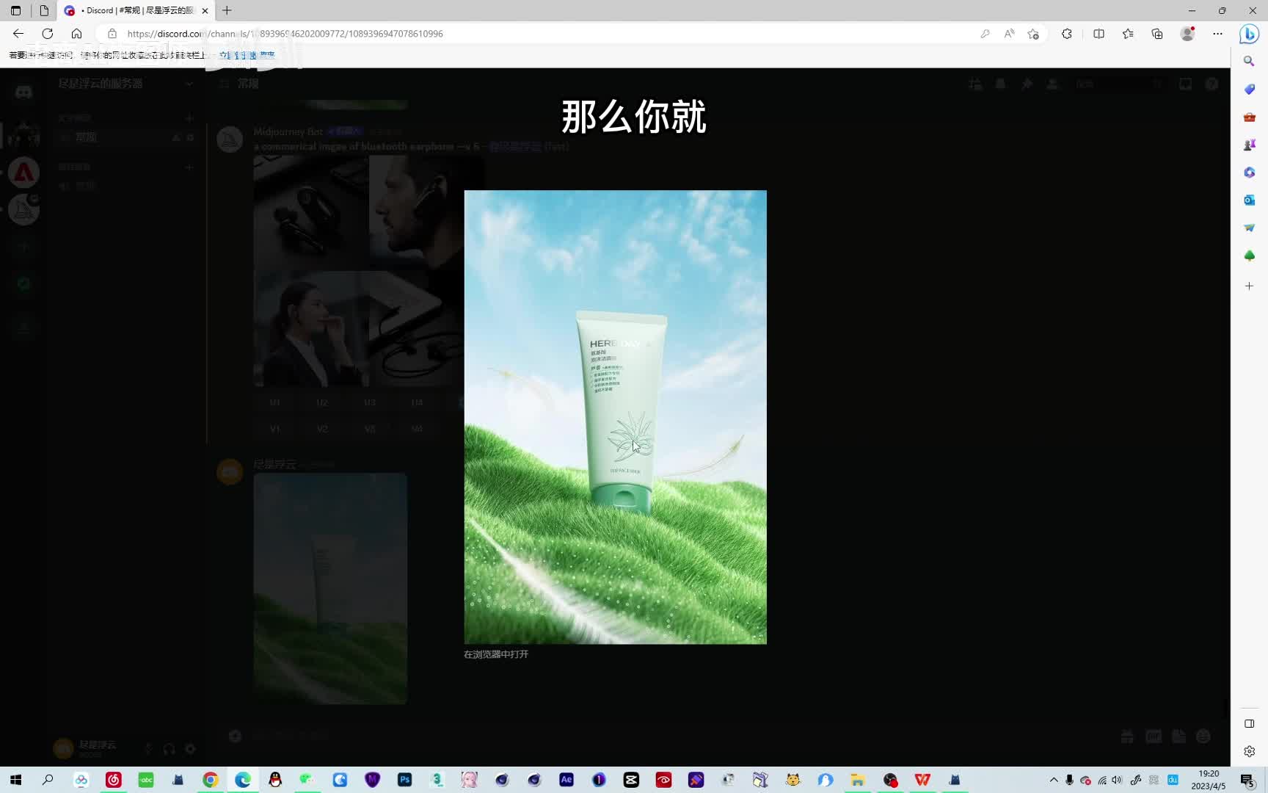
Task: Toggle the system volume speaker icon
Action: (x=1117, y=780)
